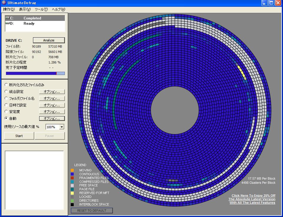Open the ツール(T) menu
Viewport: 283px width, 217px height.
(x=41, y=9)
